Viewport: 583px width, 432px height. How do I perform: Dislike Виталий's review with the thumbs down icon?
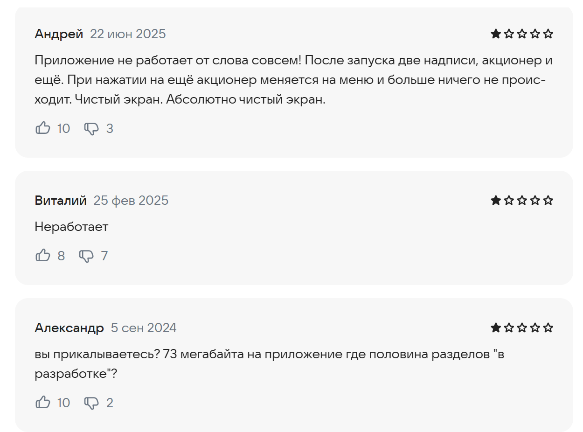click(x=87, y=256)
